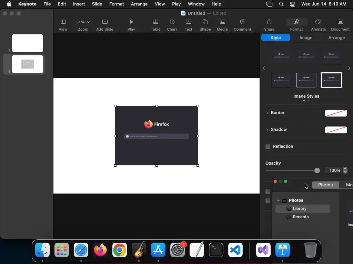Screen dimensions: 353x264
Task: Open the Border style dropdown swatch
Action: (x=336, y=113)
